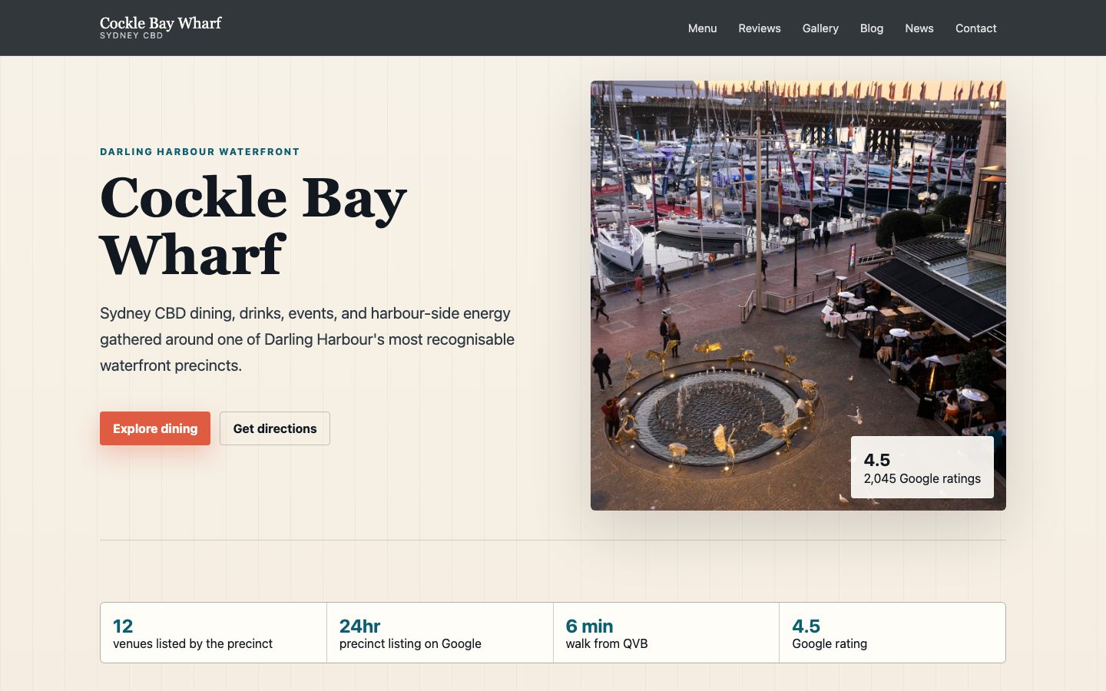Select the 12 venues listed stat card
This screenshot has height=691, width=1106.
[x=214, y=633]
